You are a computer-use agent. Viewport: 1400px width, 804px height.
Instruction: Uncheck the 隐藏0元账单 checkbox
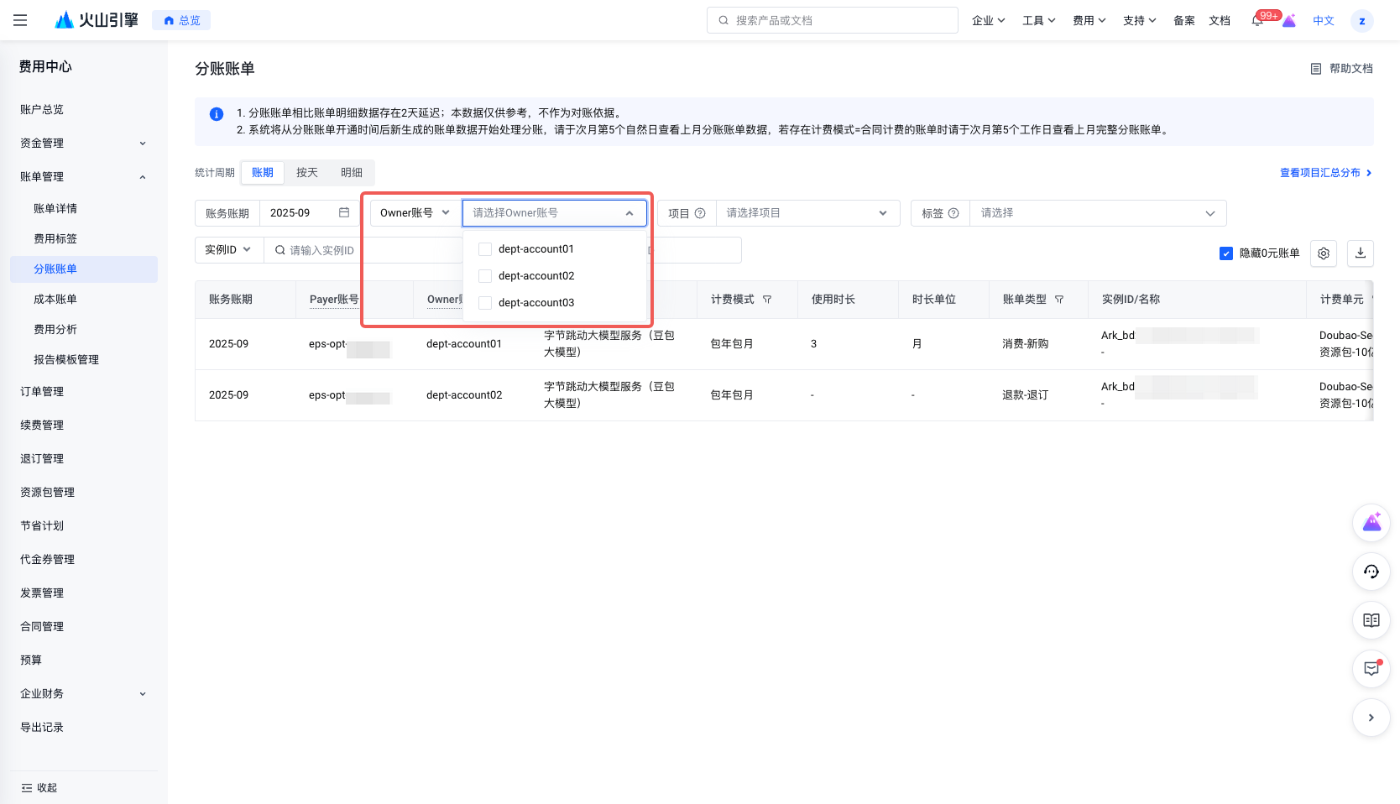(1226, 253)
